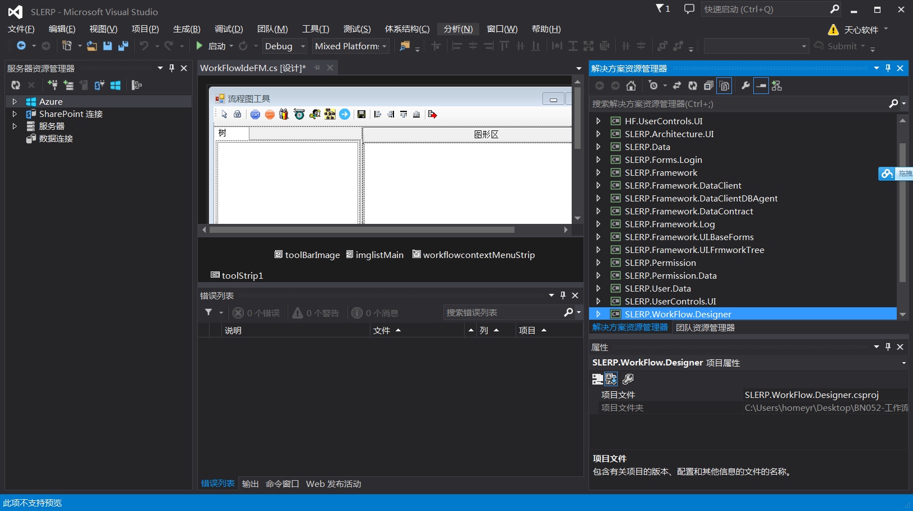Expand the 服务器 node
The height and width of the screenshot is (511, 913).
coord(15,126)
